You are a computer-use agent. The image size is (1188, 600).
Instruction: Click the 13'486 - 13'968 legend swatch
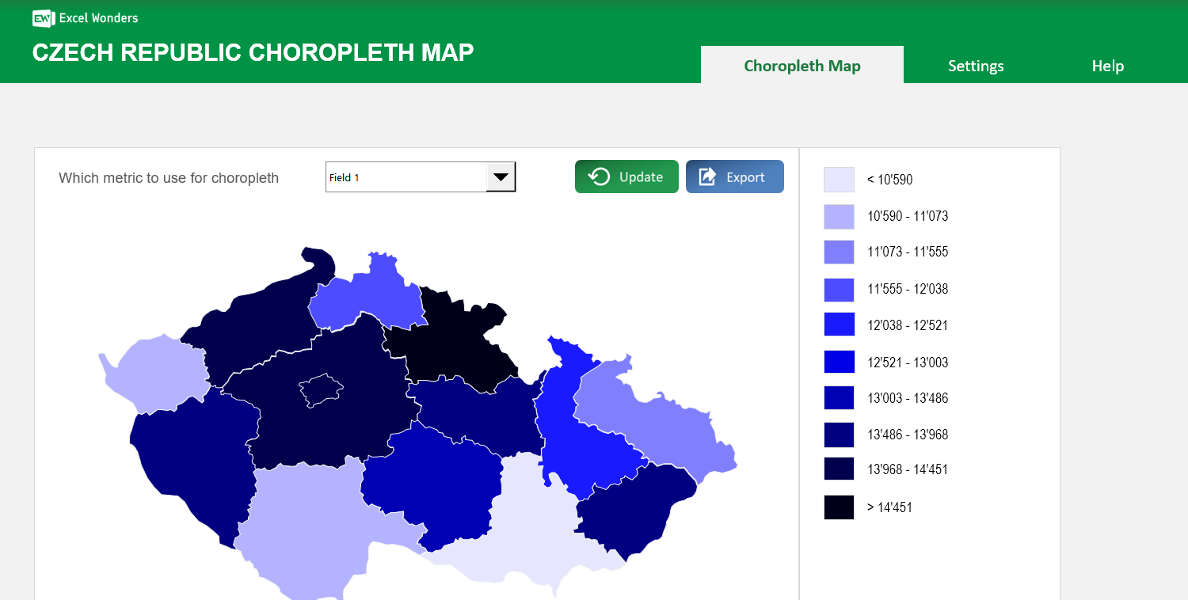click(x=839, y=434)
